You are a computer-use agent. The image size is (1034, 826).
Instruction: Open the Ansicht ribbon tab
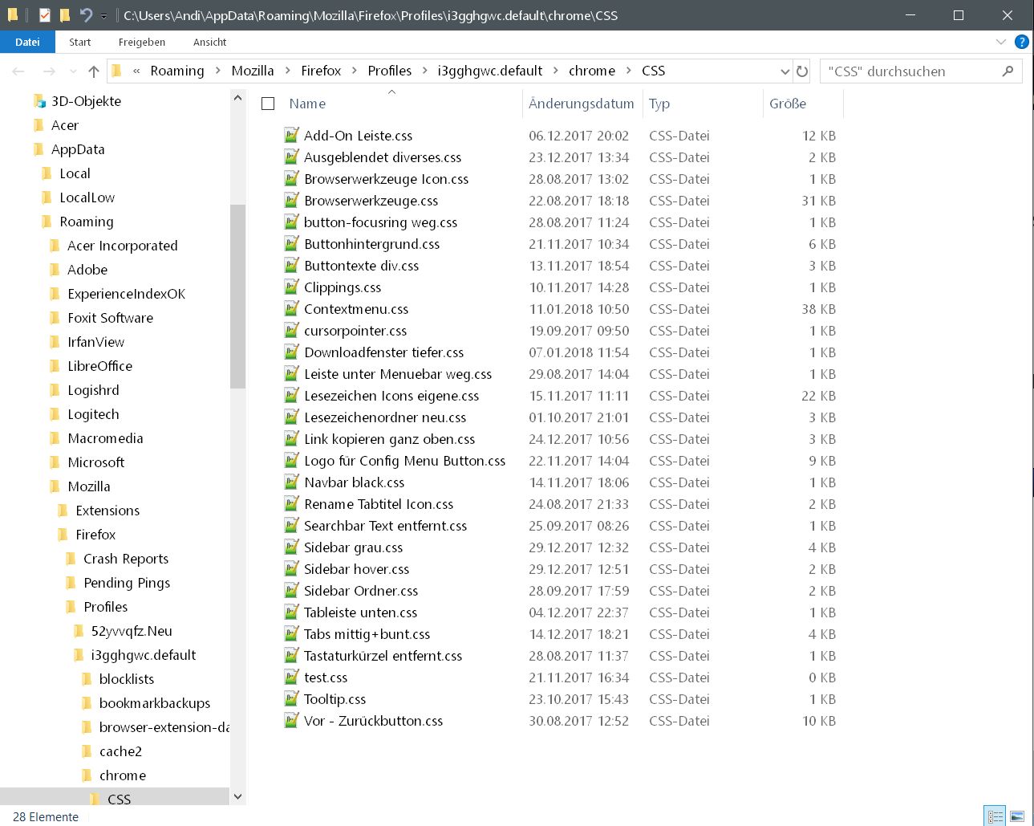209,42
